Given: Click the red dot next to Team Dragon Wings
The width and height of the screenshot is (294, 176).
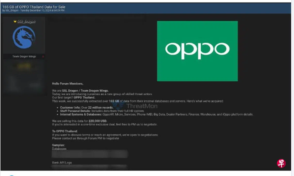Looking at the screenshot, I should pyautogui.click(x=43, y=57).
